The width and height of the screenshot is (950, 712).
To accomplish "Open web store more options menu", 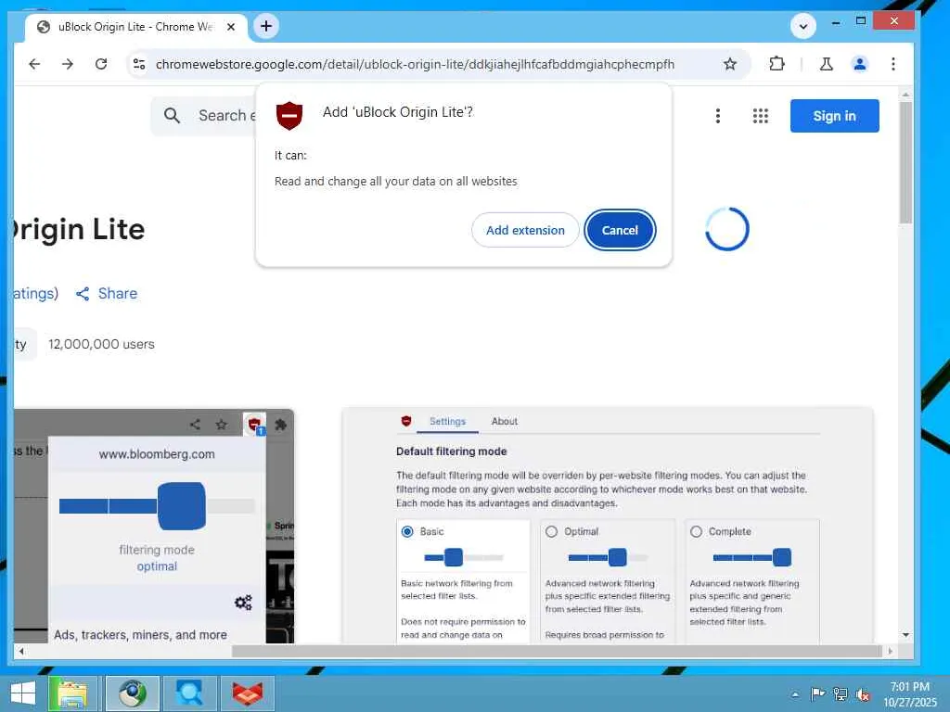I will click(x=718, y=116).
